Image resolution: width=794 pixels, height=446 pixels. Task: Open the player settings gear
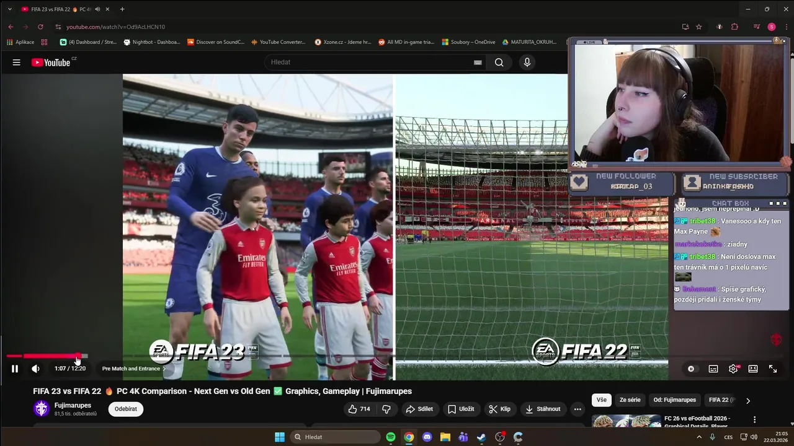pyautogui.click(x=733, y=369)
